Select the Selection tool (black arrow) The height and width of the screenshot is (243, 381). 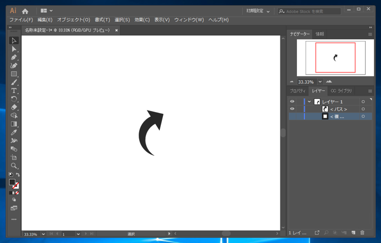(14, 41)
